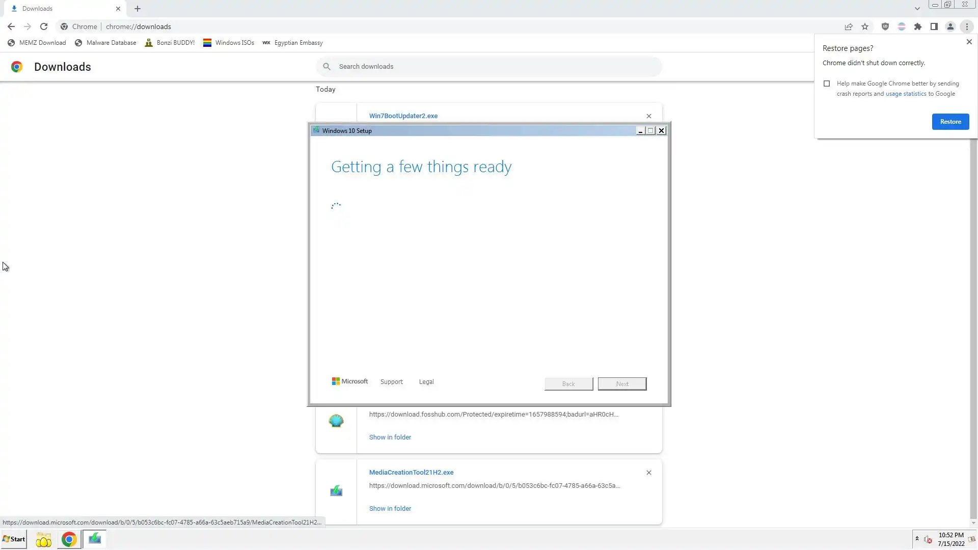The height and width of the screenshot is (550, 978).
Task: Open the Extensions puzzle icon
Action: click(x=918, y=26)
